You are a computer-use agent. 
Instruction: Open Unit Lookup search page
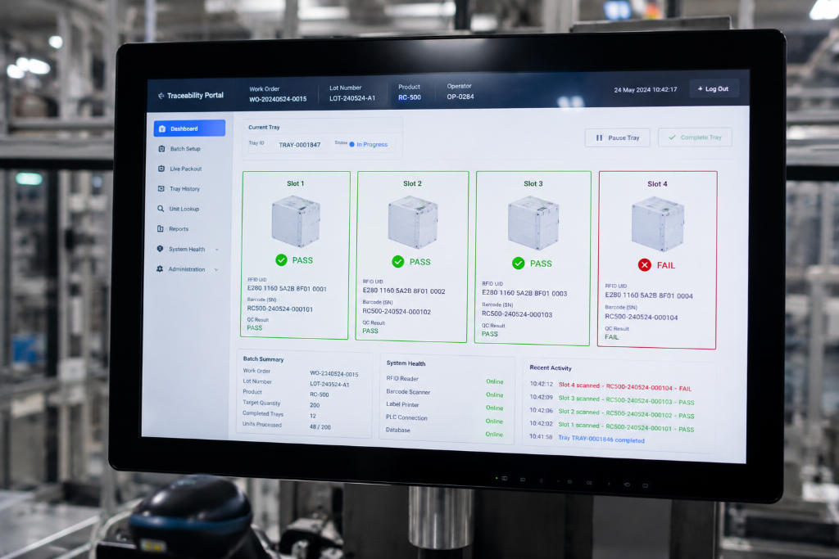(184, 209)
